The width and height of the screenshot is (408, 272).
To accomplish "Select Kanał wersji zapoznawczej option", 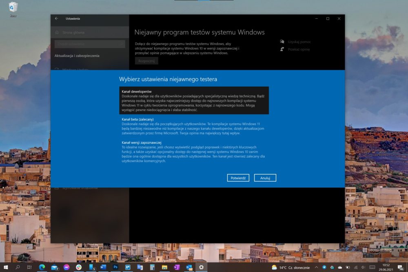I will click(x=194, y=152).
